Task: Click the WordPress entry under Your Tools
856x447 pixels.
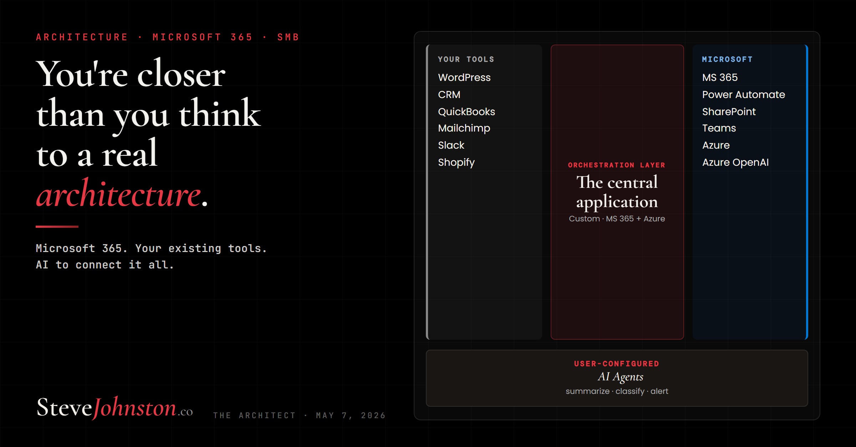Action: coord(464,77)
